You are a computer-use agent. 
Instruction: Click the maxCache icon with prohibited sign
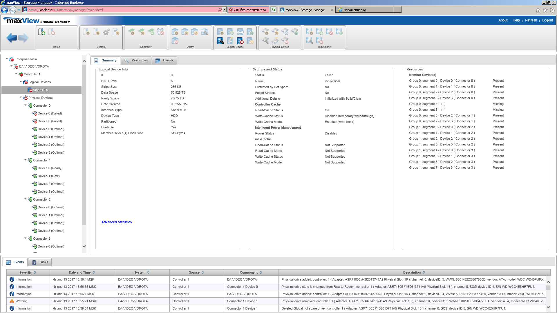(330, 32)
